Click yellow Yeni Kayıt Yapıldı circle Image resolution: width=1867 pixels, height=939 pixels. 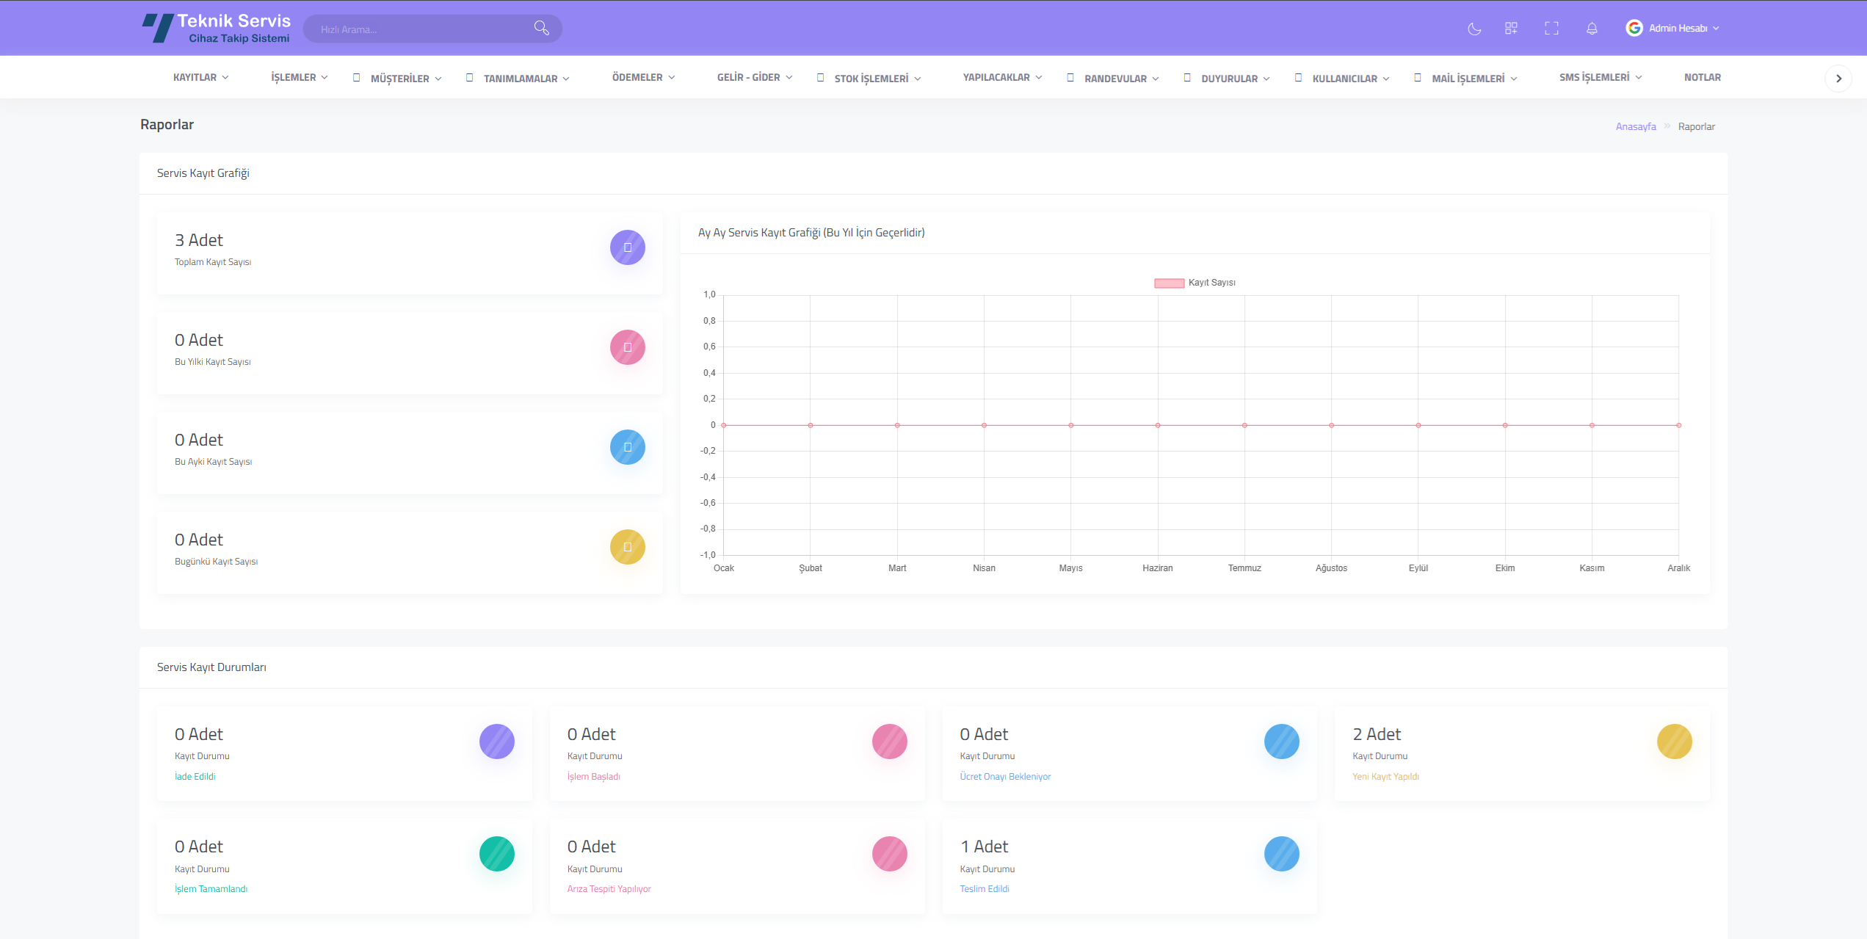tap(1674, 742)
